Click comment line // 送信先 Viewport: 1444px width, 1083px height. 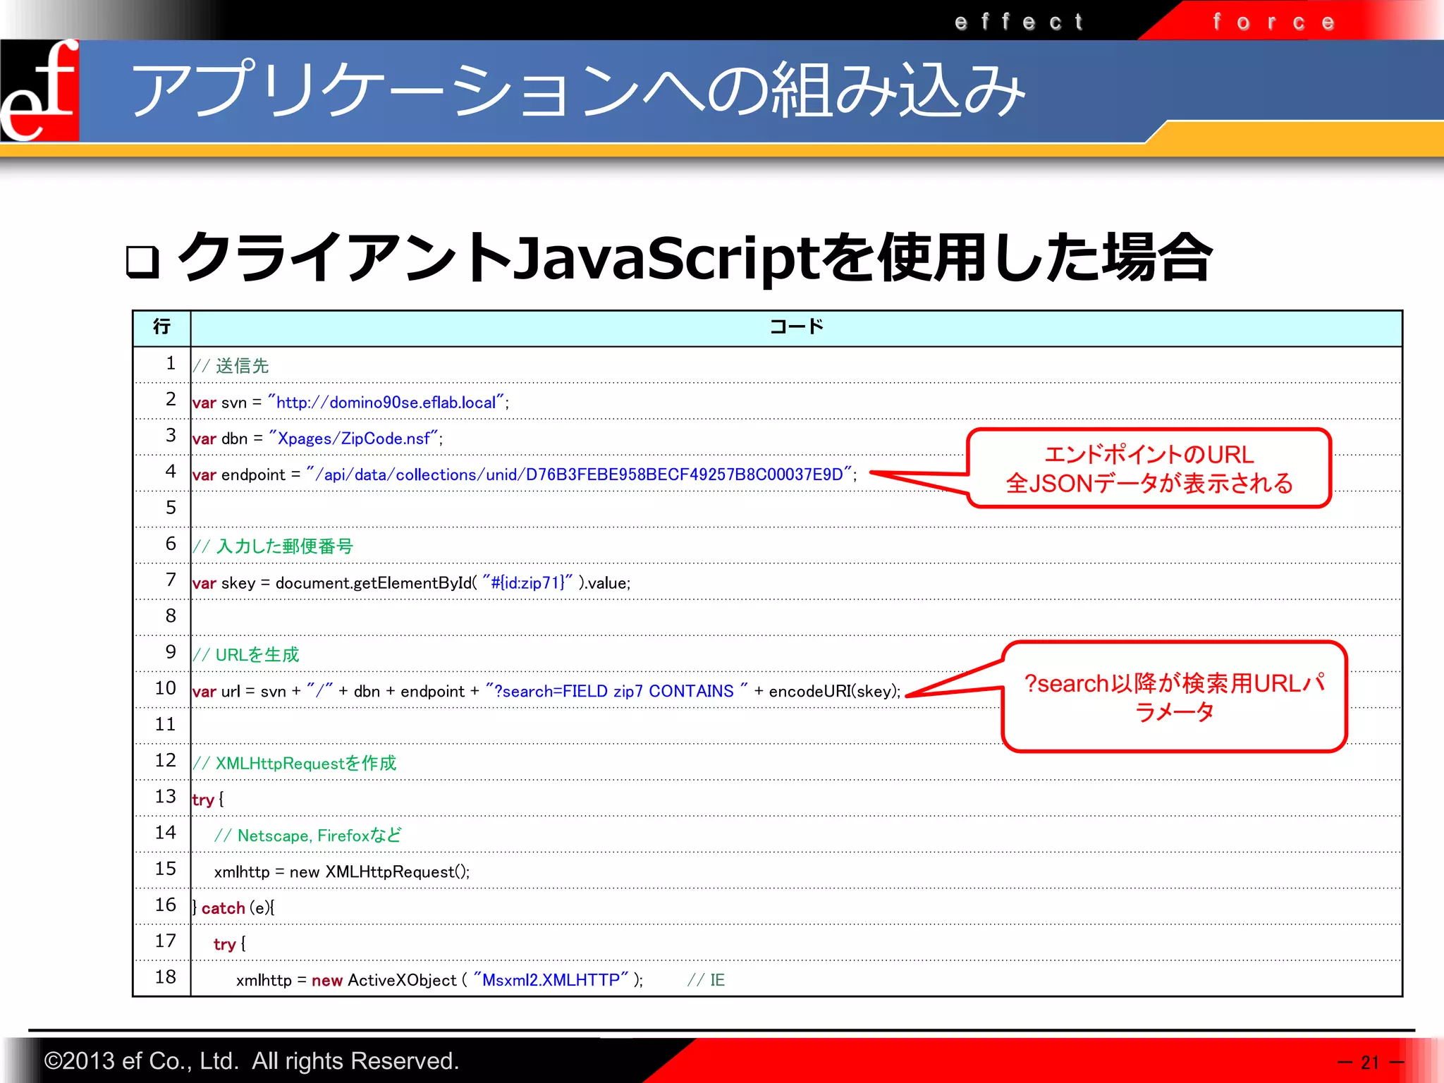click(231, 366)
